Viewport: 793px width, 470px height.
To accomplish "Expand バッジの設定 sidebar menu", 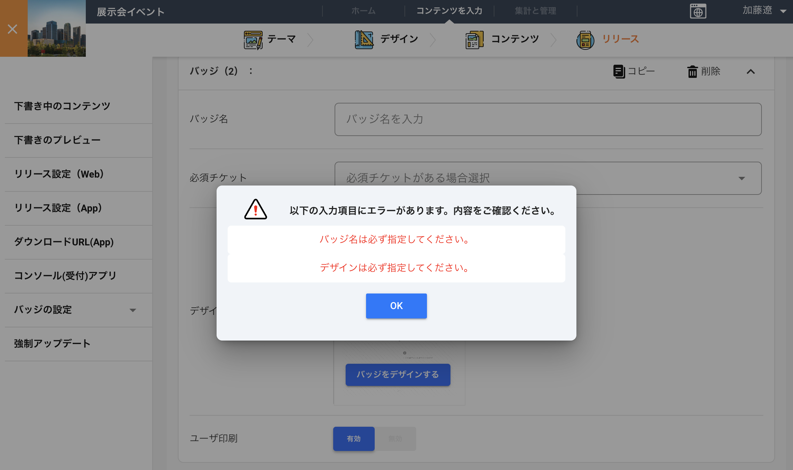I will [x=79, y=310].
